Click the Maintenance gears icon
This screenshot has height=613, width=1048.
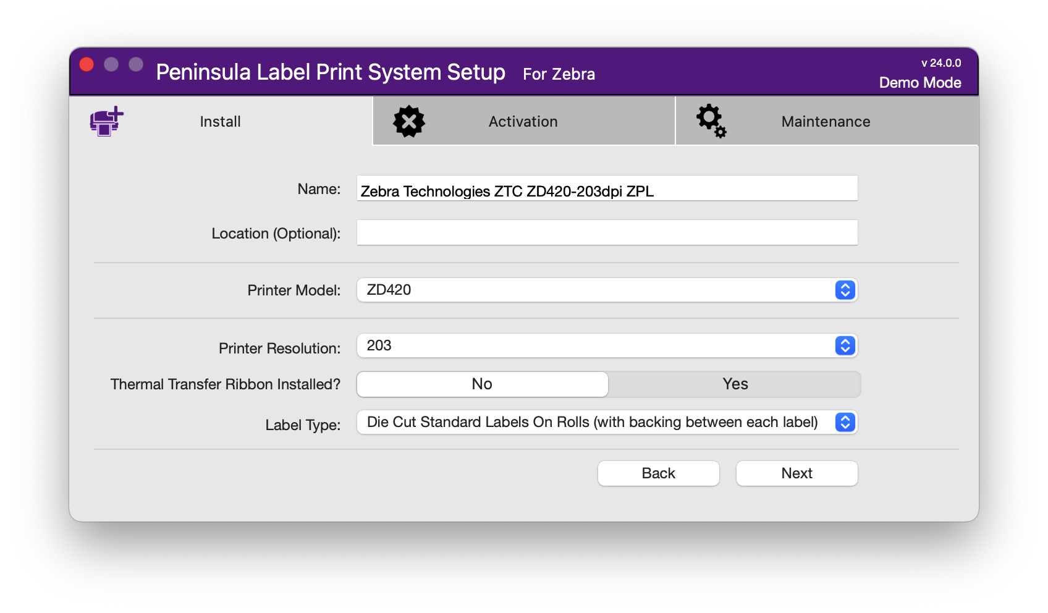point(712,120)
